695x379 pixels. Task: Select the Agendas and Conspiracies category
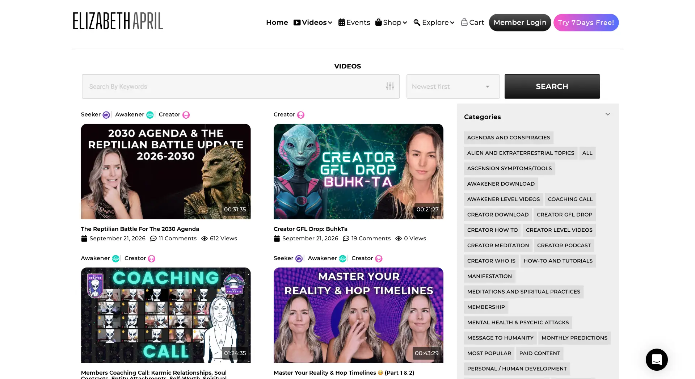509,138
